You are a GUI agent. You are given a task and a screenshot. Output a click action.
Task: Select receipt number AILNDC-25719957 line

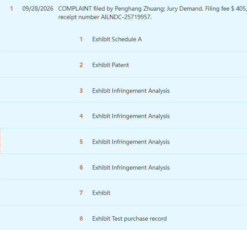click(105, 17)
